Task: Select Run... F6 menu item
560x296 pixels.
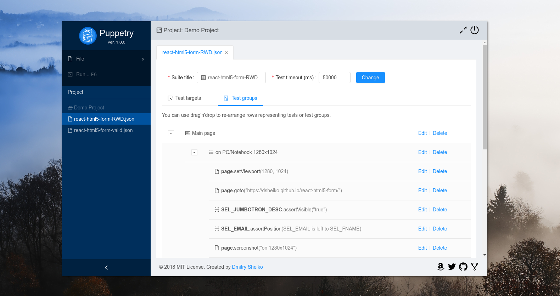Action: pyautogui.click(x=106, y=74)
